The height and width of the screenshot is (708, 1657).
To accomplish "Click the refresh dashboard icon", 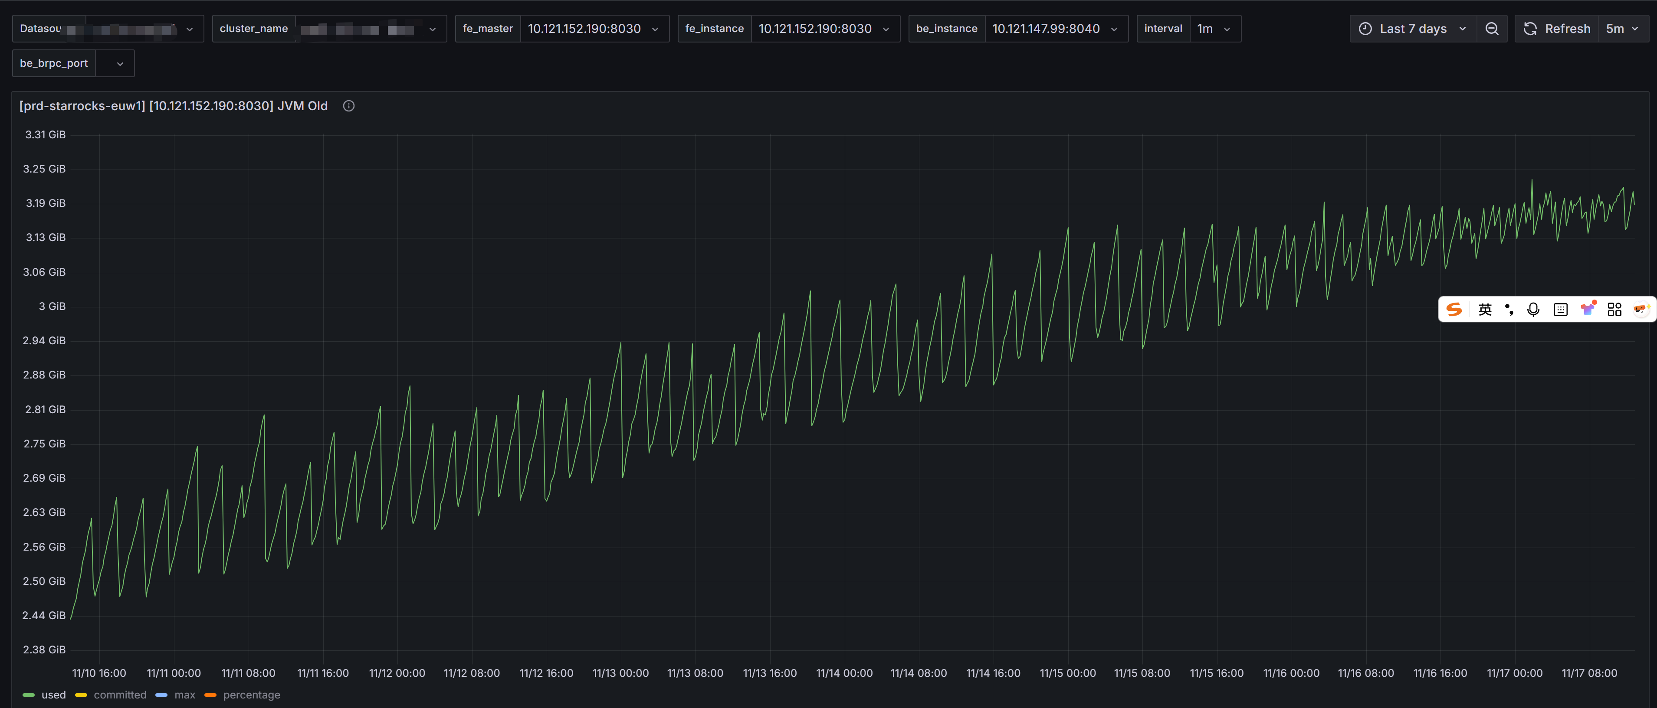I will [1530, 29].
